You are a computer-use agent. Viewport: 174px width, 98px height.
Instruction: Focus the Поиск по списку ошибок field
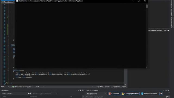click(126, 97)
